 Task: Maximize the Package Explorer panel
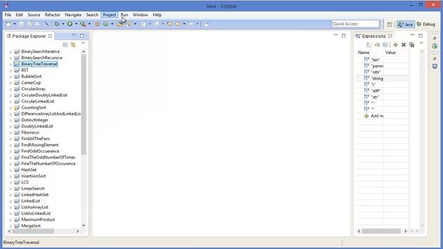82,36
